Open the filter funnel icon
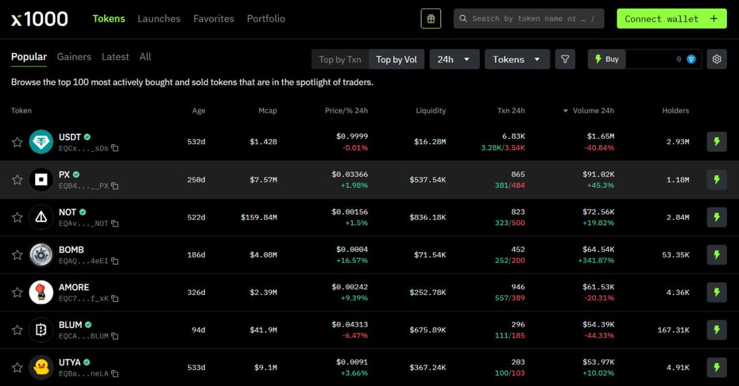Viewport: 739px width, 386px height. pyautogui.click(x=565, y=59)
